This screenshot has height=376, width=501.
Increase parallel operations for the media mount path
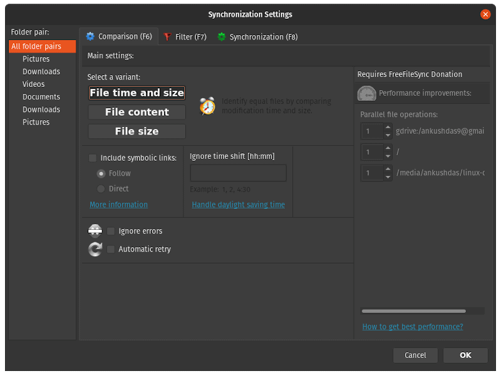[x=387, y=170]
